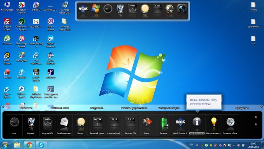Image resolution: width=264 pixels, height=149 pixels.
Task: Click the round knob on the shelf's top-left corner
Action: point(3,106)
